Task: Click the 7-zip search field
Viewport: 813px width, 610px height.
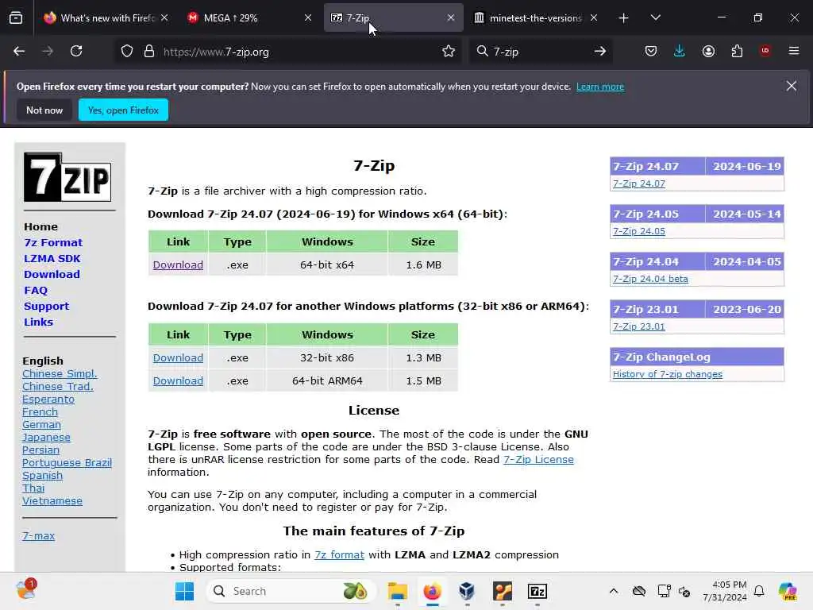Action: coord(539,52)
